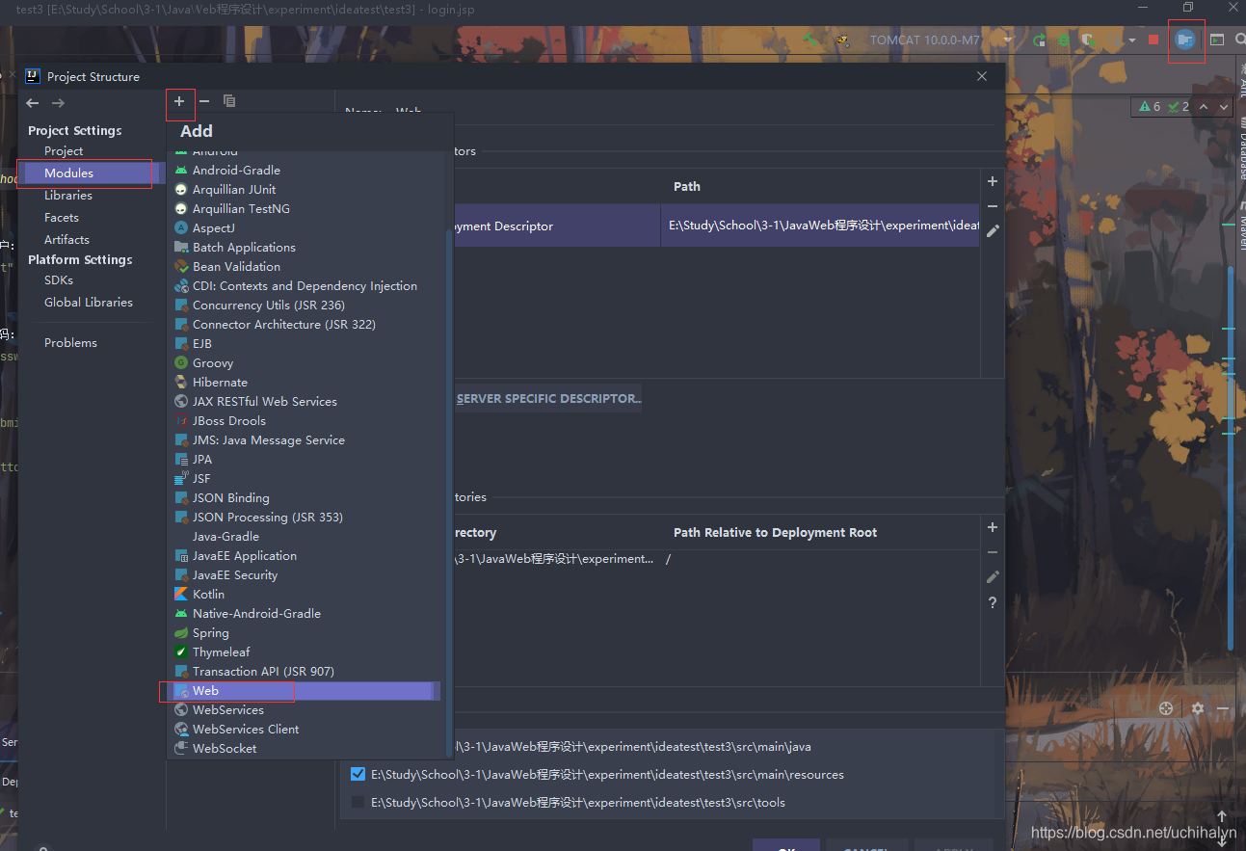Click the crosshair locate icon in tool window

(x=1166, y=708)
